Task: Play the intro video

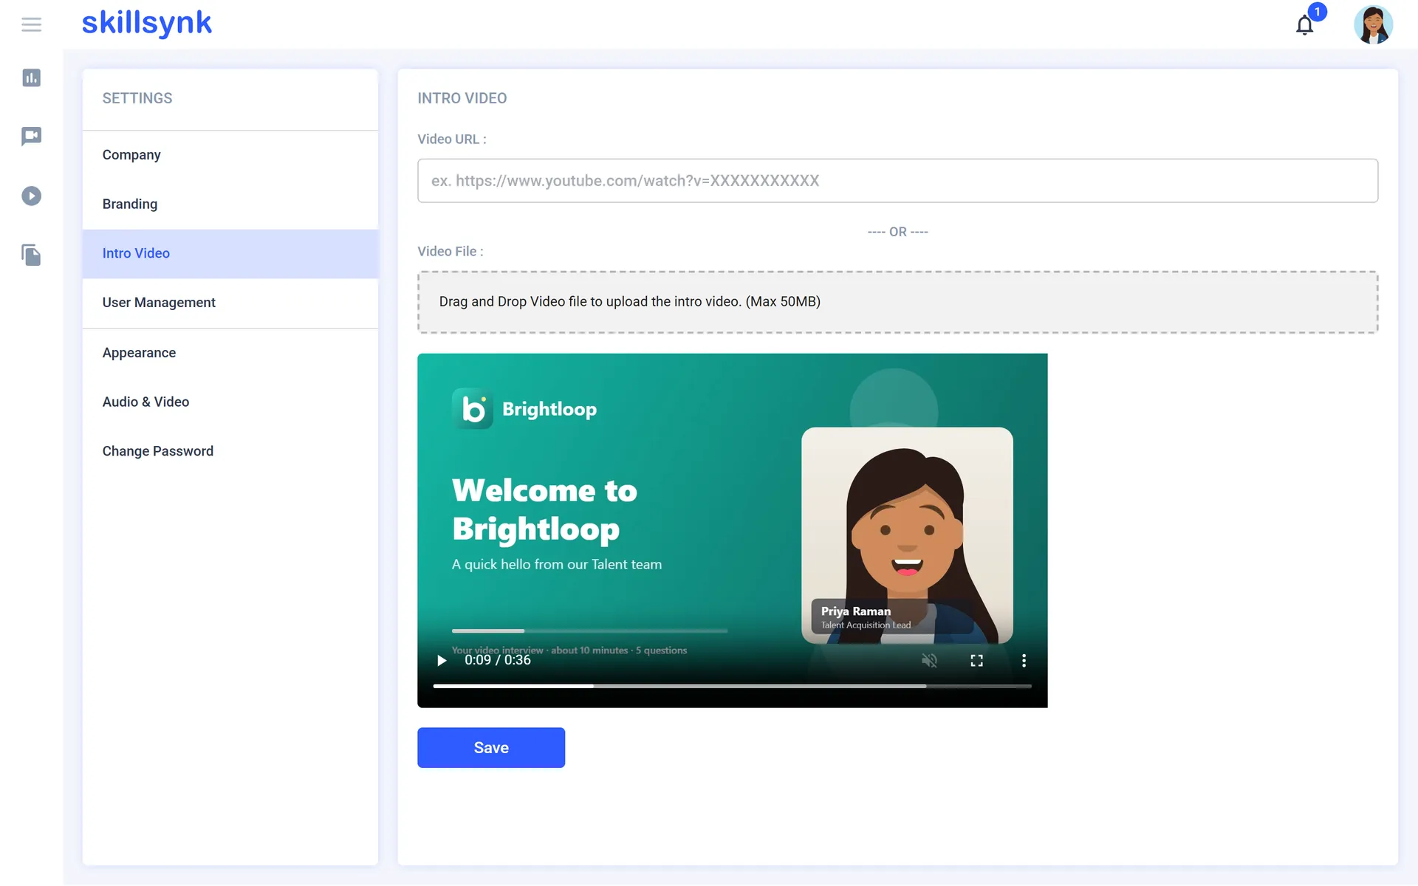Action: point(442,660)
